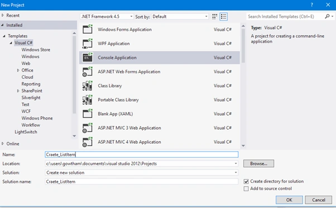
Task: Click the category tree scrollbar up arrow
Action: (x=74, y=33)
